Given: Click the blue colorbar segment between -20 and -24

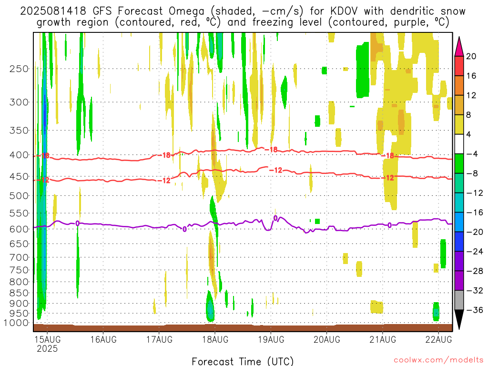Looking at the screenshot, I should [459, 242].
